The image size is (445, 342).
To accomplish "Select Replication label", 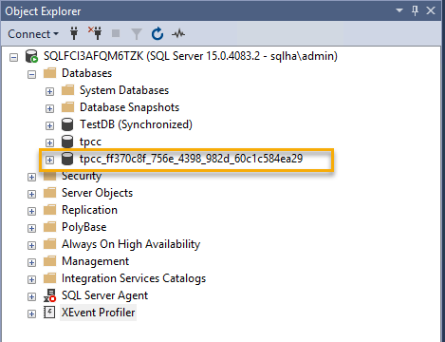I will [x=89, y=210].
